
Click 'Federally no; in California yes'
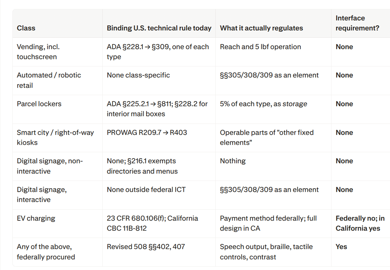360,223
